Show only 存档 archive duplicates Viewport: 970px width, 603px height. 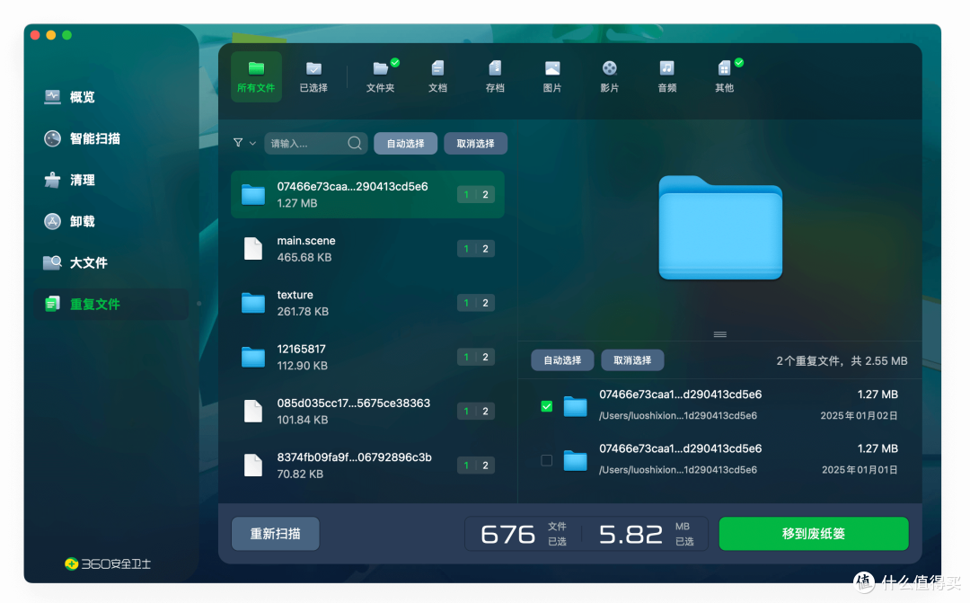point(495,76)
